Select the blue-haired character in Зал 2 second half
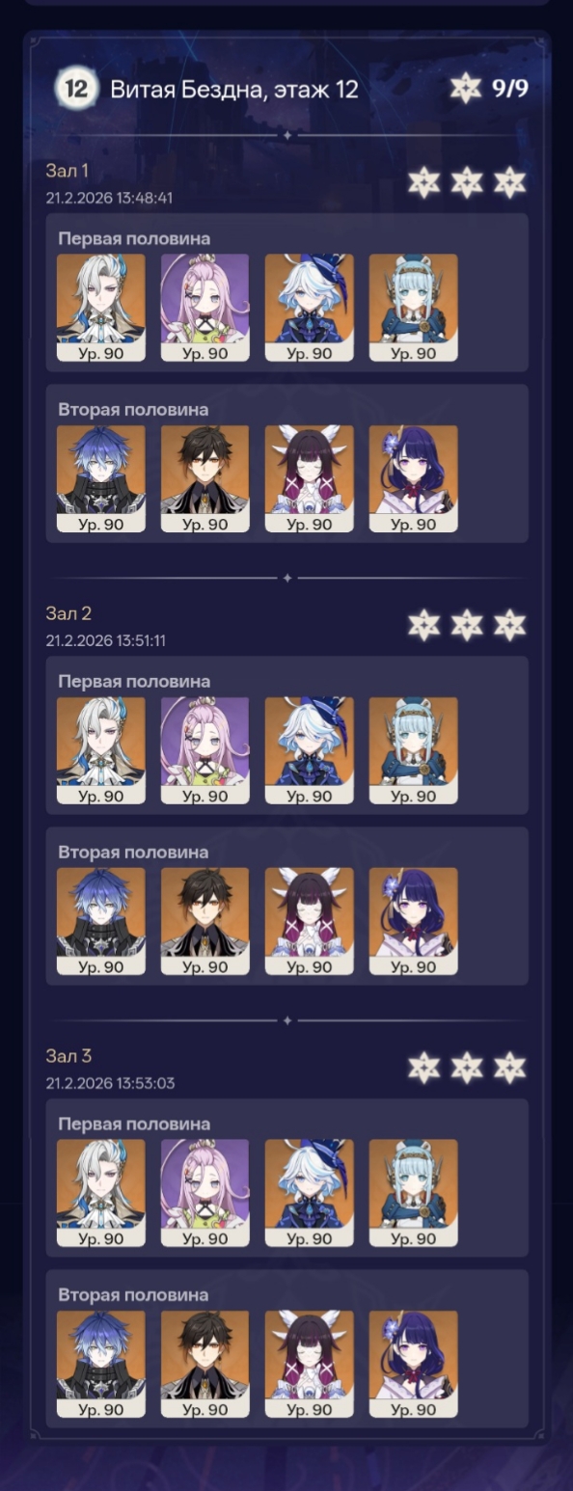573x1491 pixels. [x=101, y=921]
